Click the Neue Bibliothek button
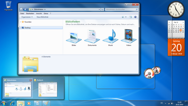The image size is (188, 106). click(x=42, y=17)
